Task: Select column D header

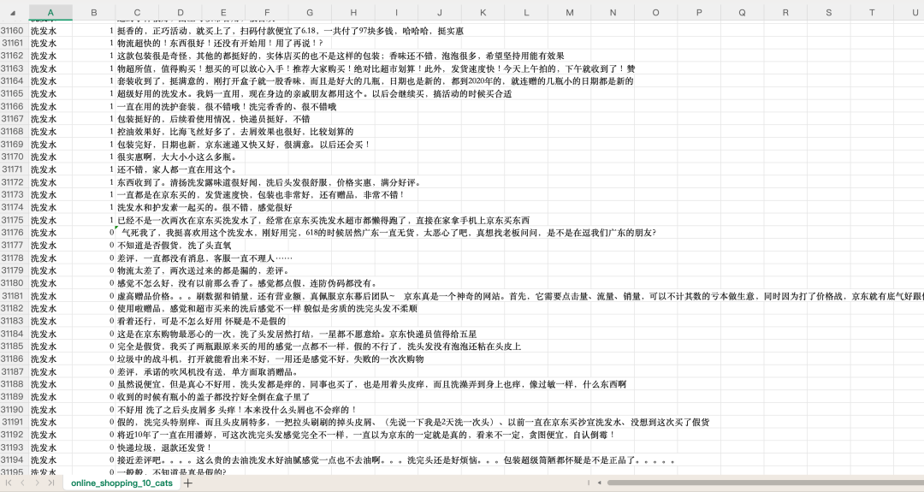Action: pyautogui.click(x=181, y=12)
